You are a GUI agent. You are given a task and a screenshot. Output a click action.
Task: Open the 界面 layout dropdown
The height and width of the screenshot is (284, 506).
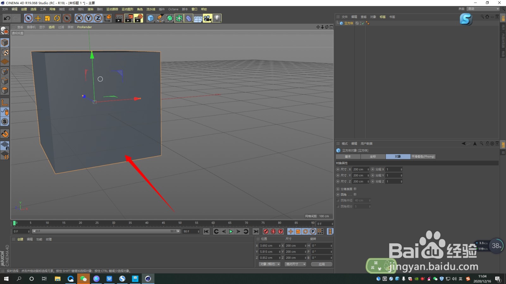click(x=483, y=9)
